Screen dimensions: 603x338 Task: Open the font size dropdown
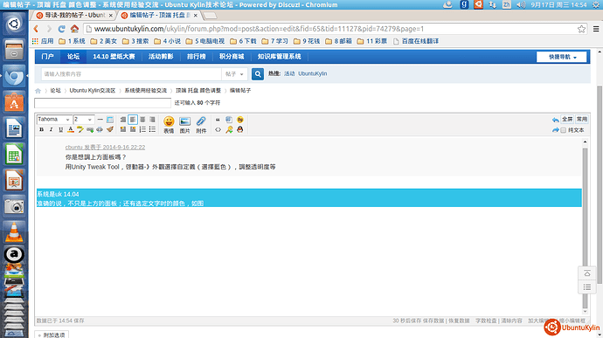(x=83, y=120)
